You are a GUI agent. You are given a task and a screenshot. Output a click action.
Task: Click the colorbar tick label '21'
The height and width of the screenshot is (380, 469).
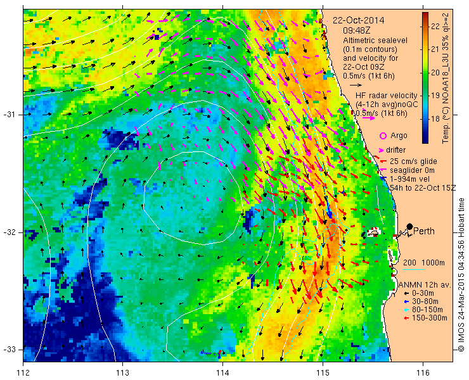[435, 49]
